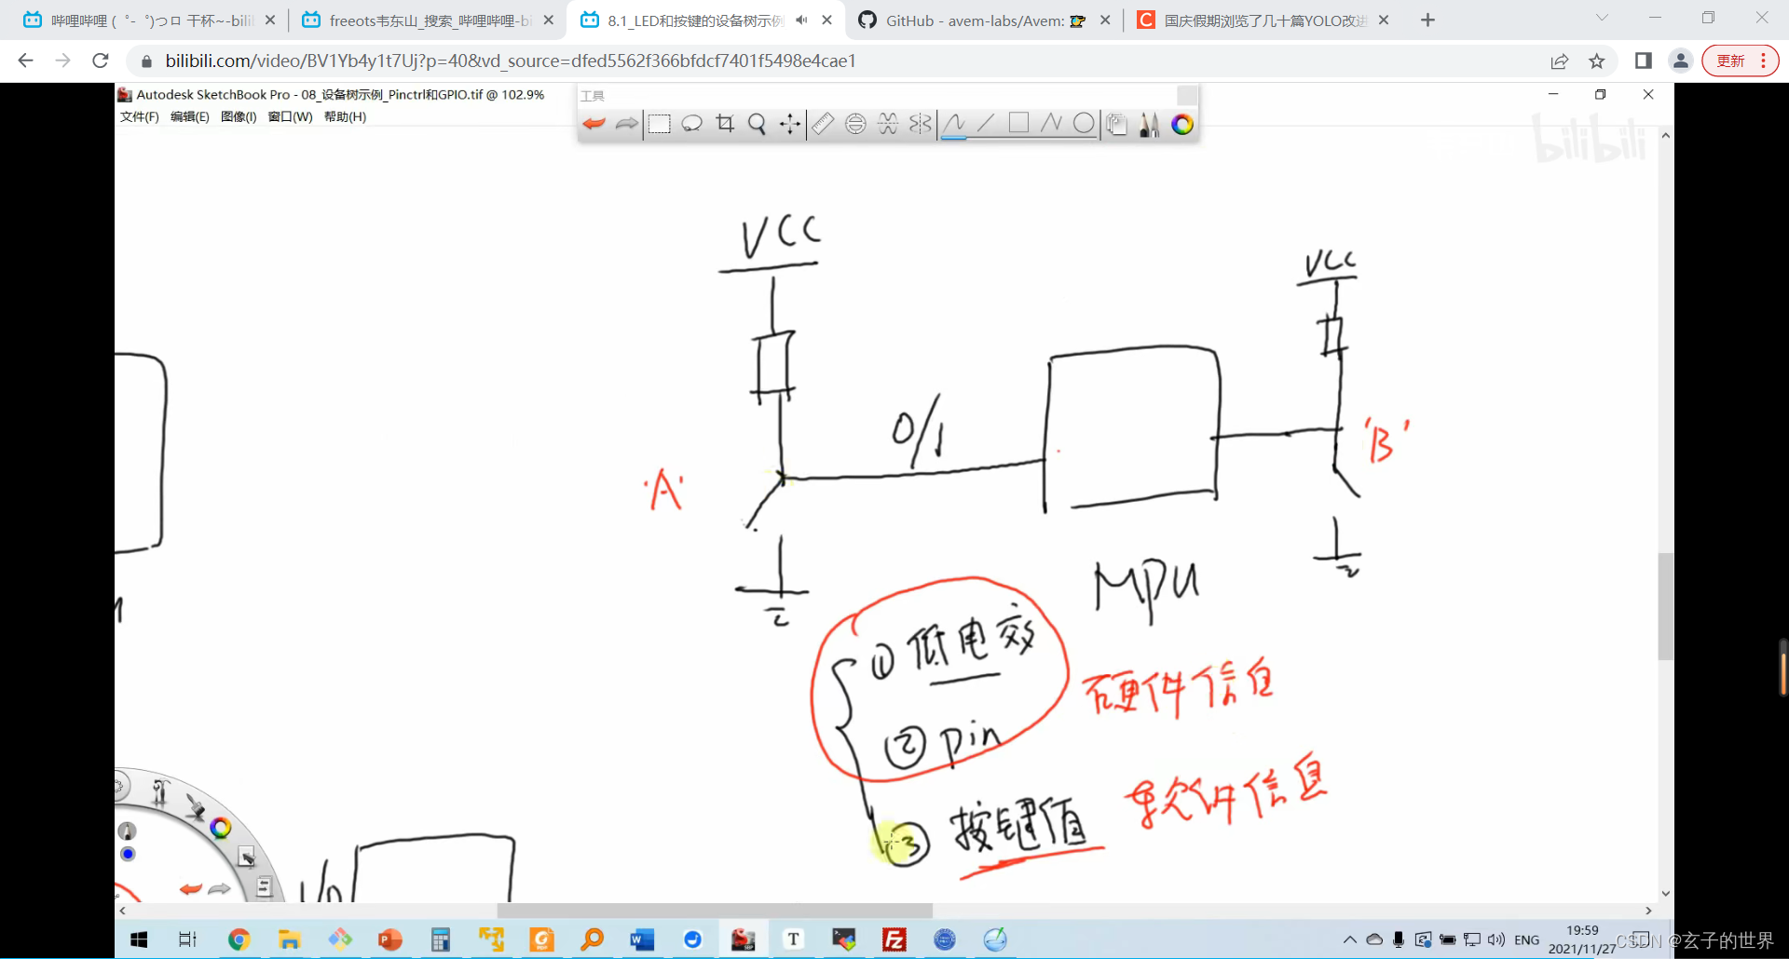
Task: Open the 窗口(W) menu
Action: [290, 116]
